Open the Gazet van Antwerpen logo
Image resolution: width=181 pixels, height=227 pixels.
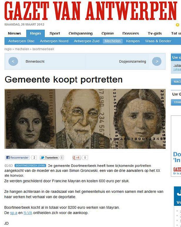pyautogui.click(x=91, y=11)
